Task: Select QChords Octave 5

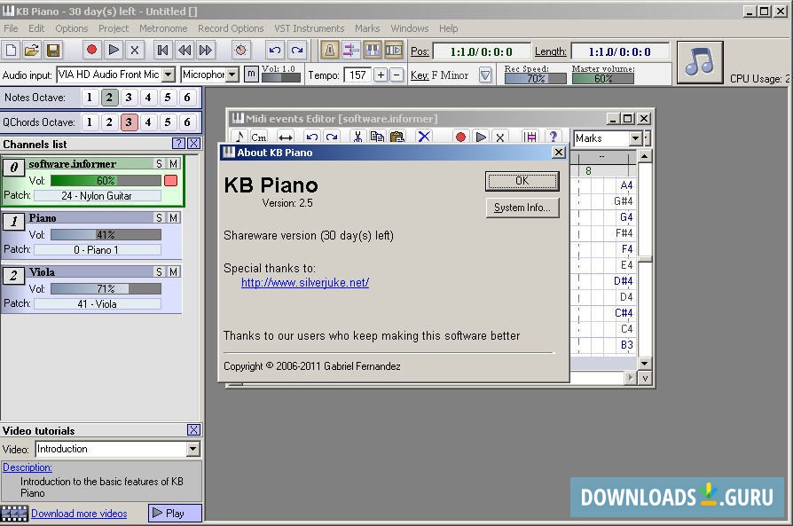Action: 168,122
